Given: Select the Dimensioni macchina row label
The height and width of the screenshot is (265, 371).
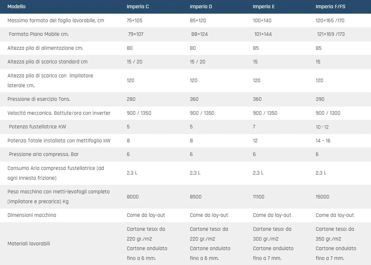Looking at the screenshot, I should (x=32, y=215).
